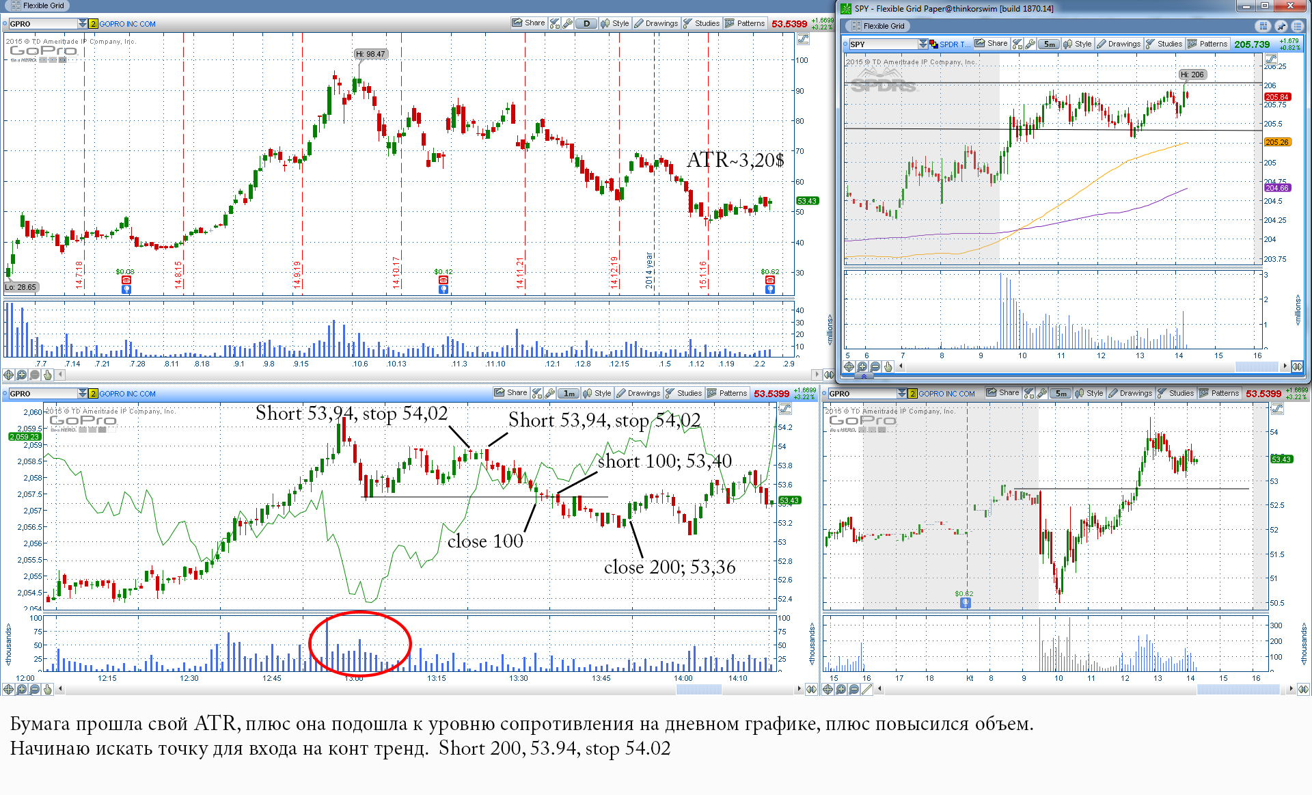Open Style in the 1m GPRO chart
1312x795 pixels.
pos(597,393)
